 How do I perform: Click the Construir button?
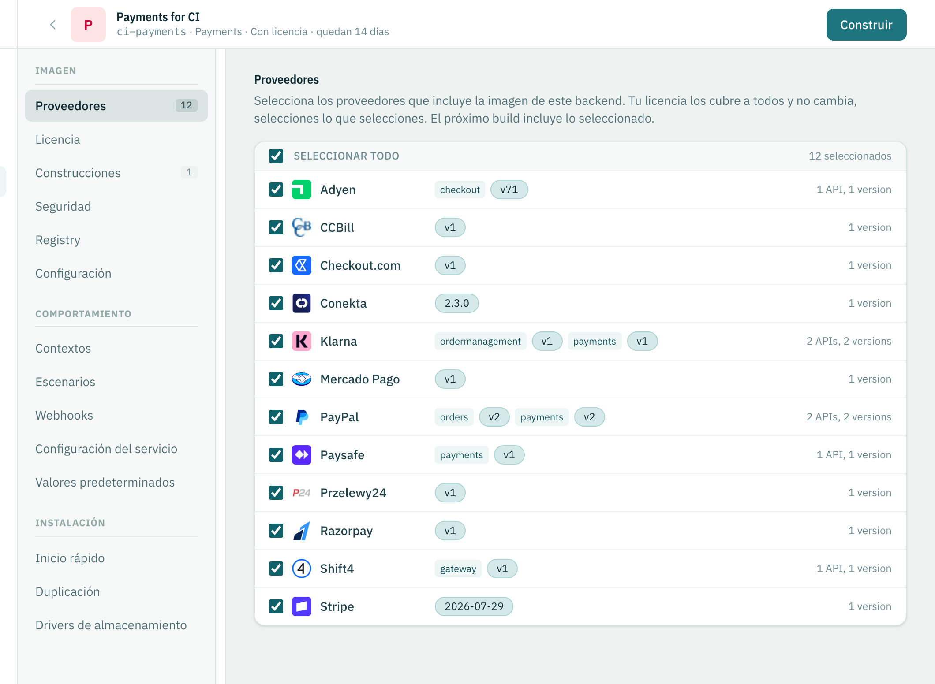tap(866, 25)
